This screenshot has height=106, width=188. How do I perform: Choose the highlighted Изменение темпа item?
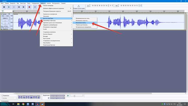tap(85, 23)
